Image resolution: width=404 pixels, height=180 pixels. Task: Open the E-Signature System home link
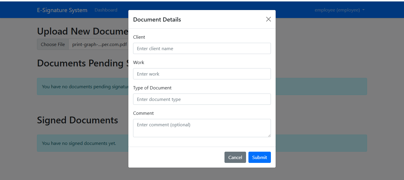[x=62, y=10]
